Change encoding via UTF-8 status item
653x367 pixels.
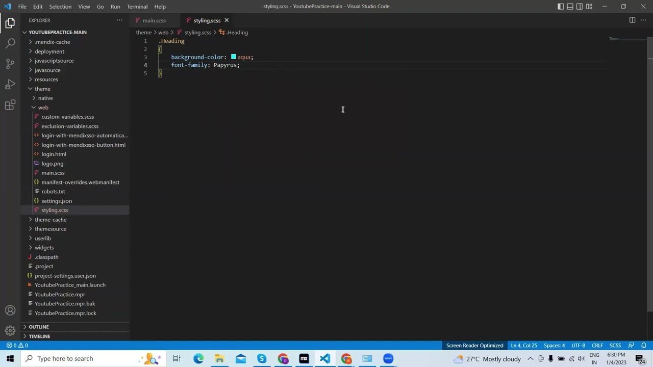click(578, 345)
